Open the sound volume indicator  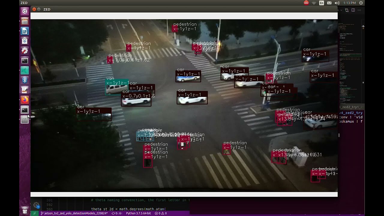(x=337, y=3)
